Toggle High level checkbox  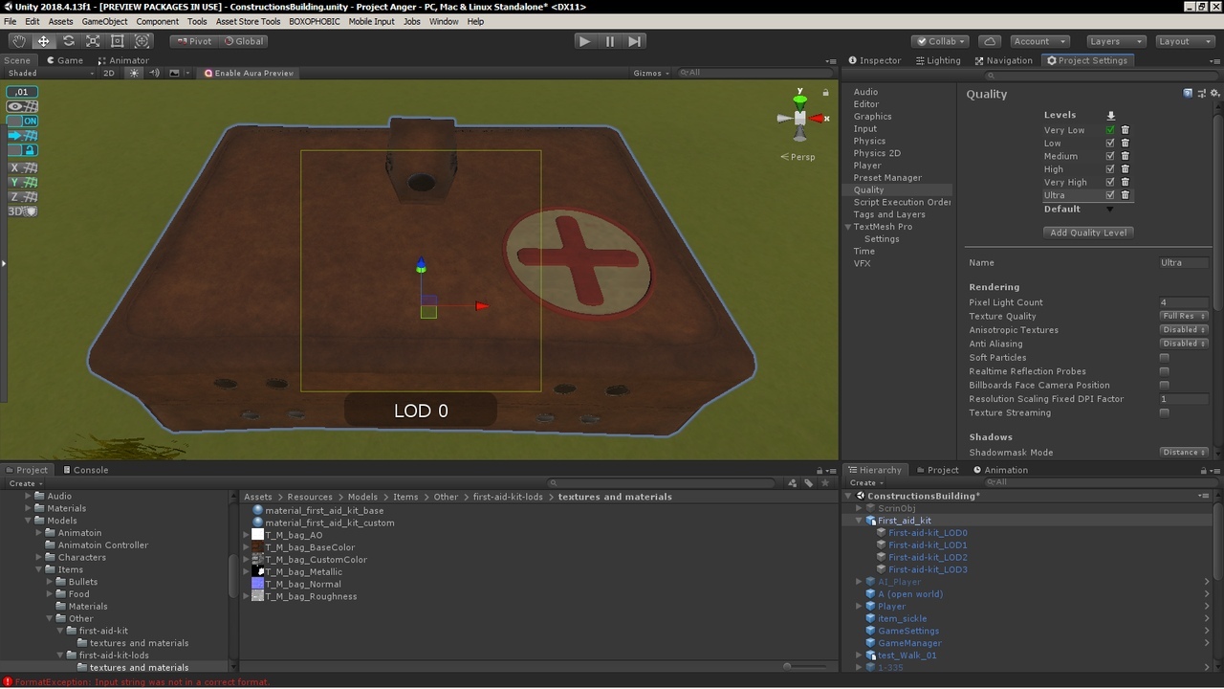pos(1110,169)
